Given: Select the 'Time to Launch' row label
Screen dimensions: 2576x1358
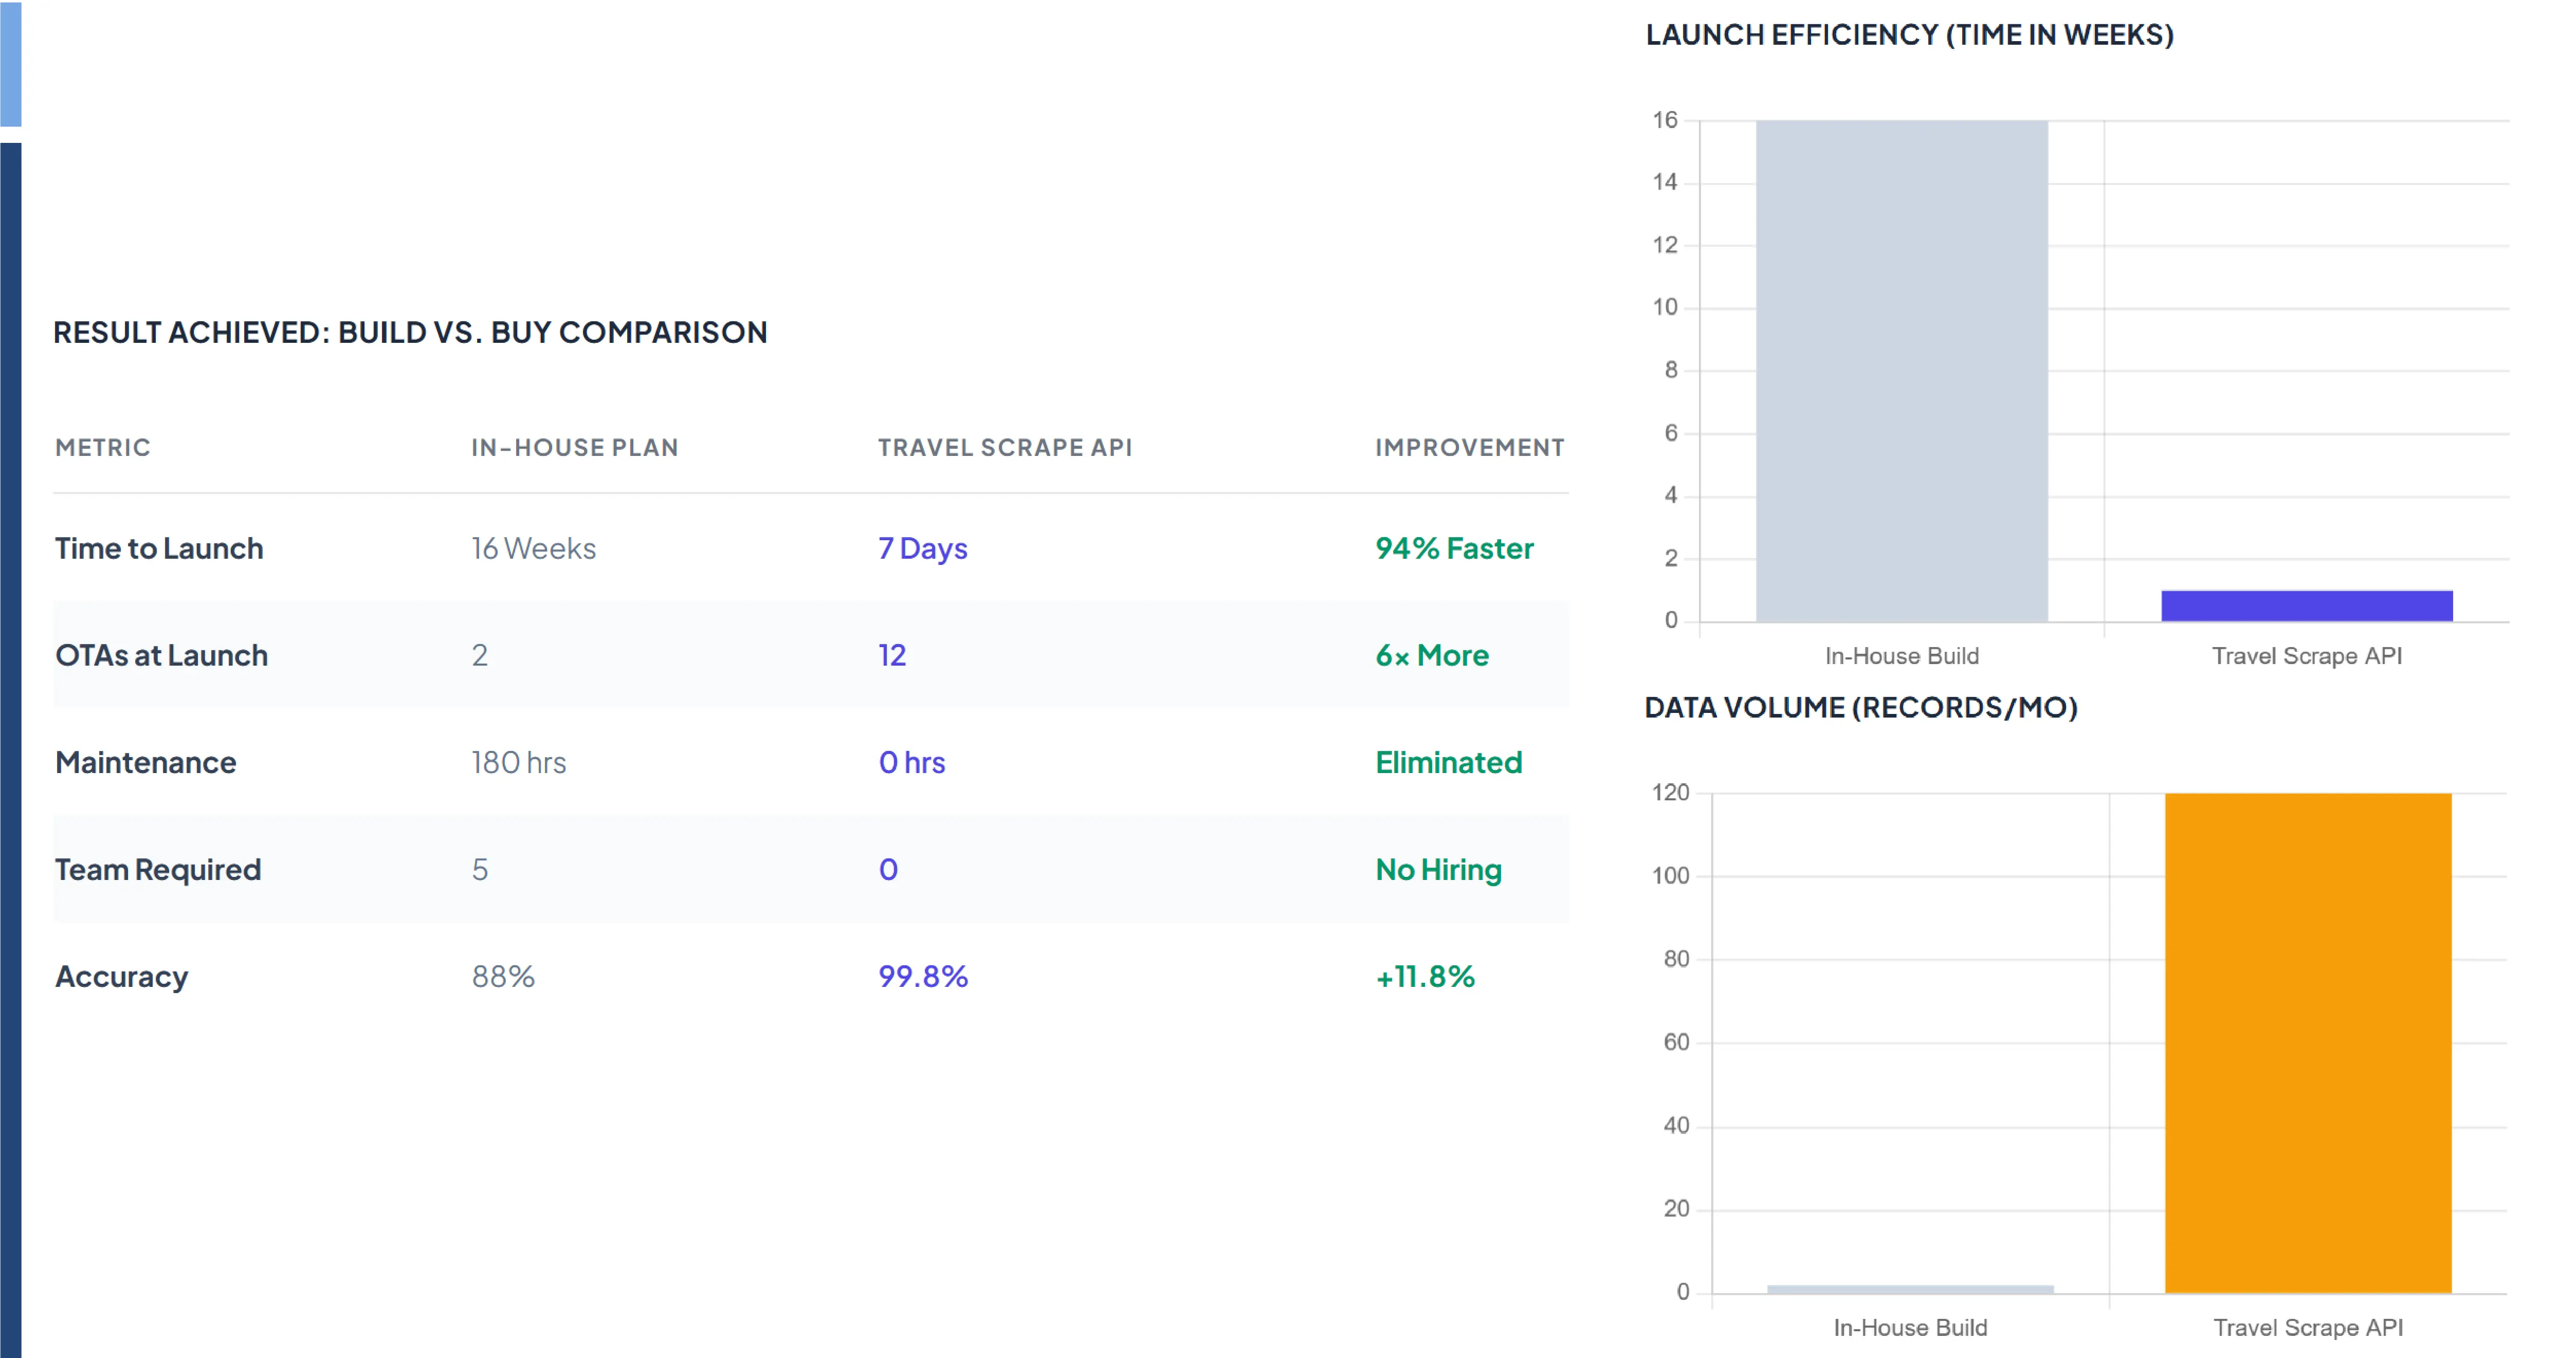Looking at the screenshot, I should coord(159,548).
